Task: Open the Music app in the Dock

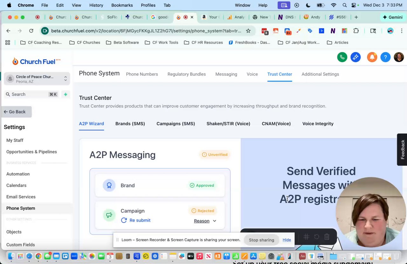Action: point(199,256)
